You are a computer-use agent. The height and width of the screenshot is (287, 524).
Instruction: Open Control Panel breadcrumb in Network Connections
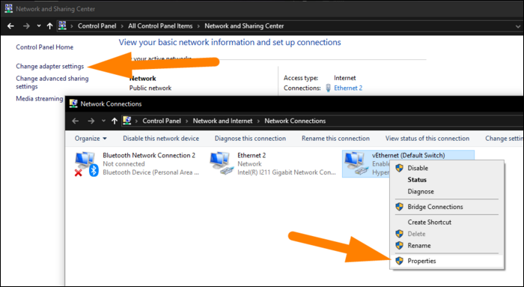pos(162,121)
